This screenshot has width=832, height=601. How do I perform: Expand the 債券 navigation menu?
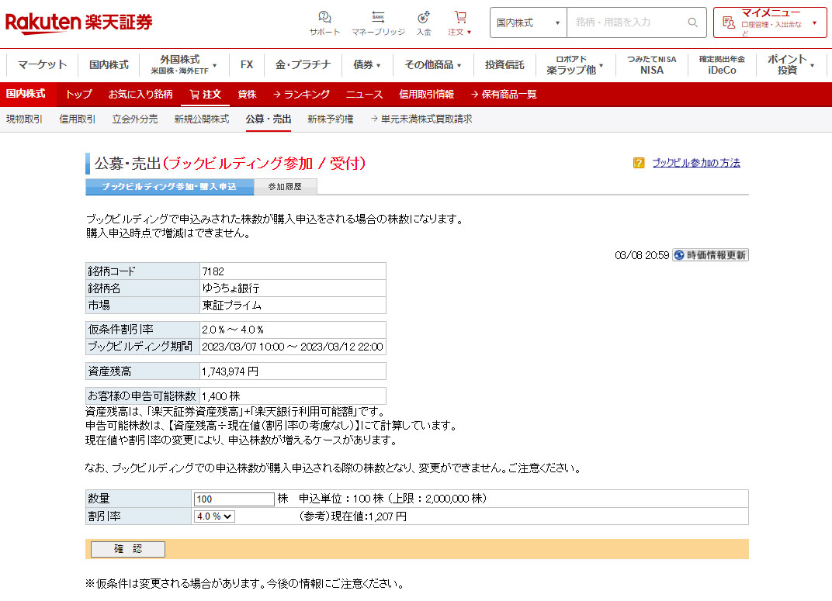click(x=367, y=65)
